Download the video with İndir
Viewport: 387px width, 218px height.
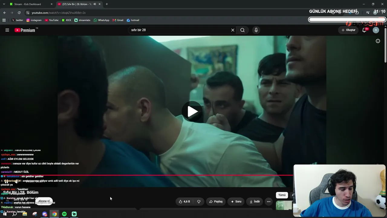[x=255, y=201]
